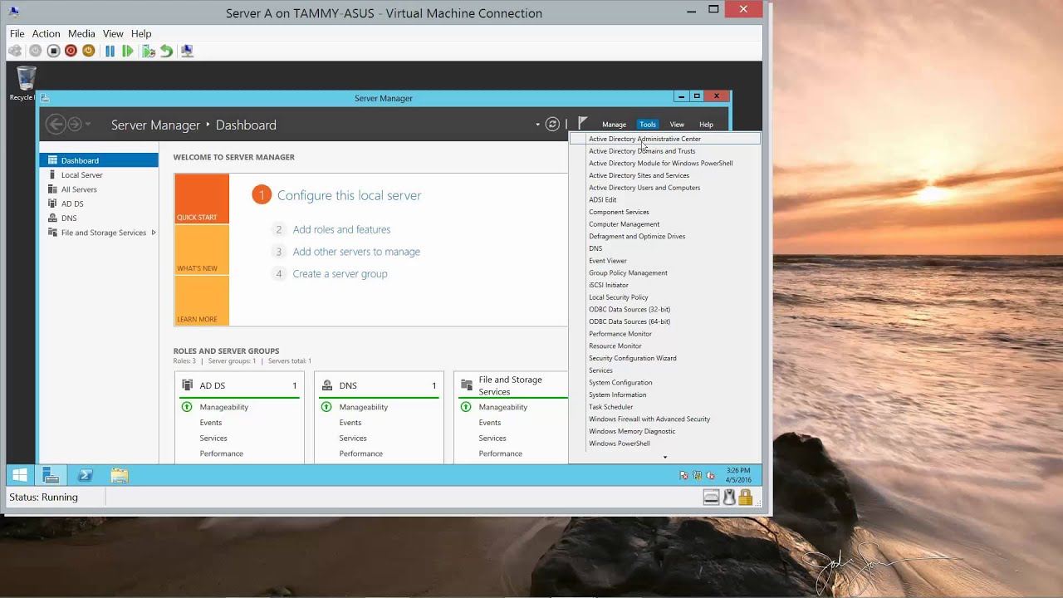Toggle enhanced session mode monitor icon
The image size is (1063, 598).
[x=187, y=51]
